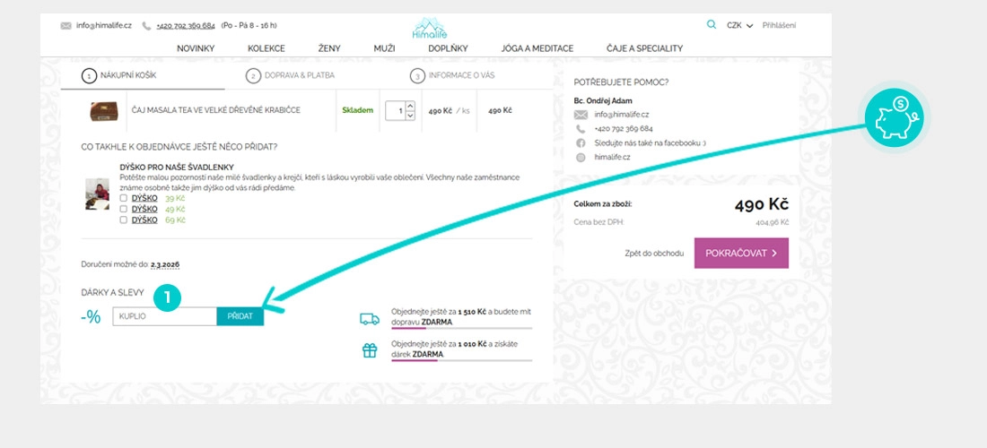Click the delivery date 2.3.2026
The height and width of the screenshot is (448, 987).
(x=165, y=265)
